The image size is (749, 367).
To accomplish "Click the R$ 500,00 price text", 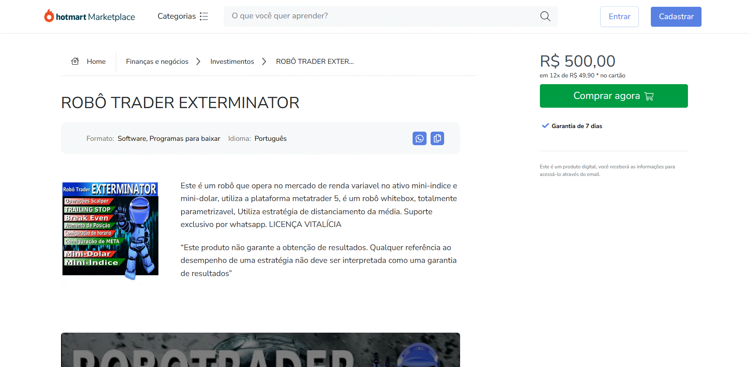I will point(577,61).
